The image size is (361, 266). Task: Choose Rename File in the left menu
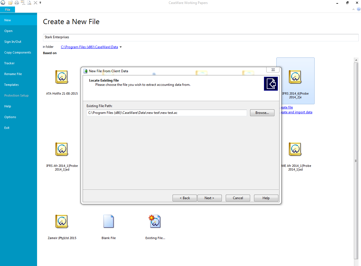coord(18,74)
